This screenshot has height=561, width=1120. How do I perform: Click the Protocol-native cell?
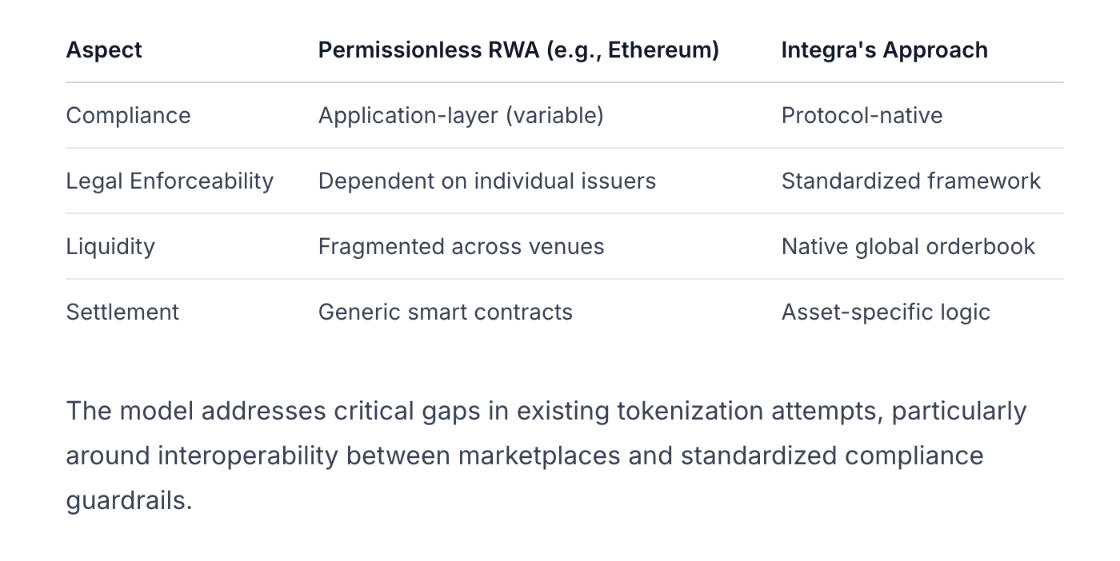(862, 115)
